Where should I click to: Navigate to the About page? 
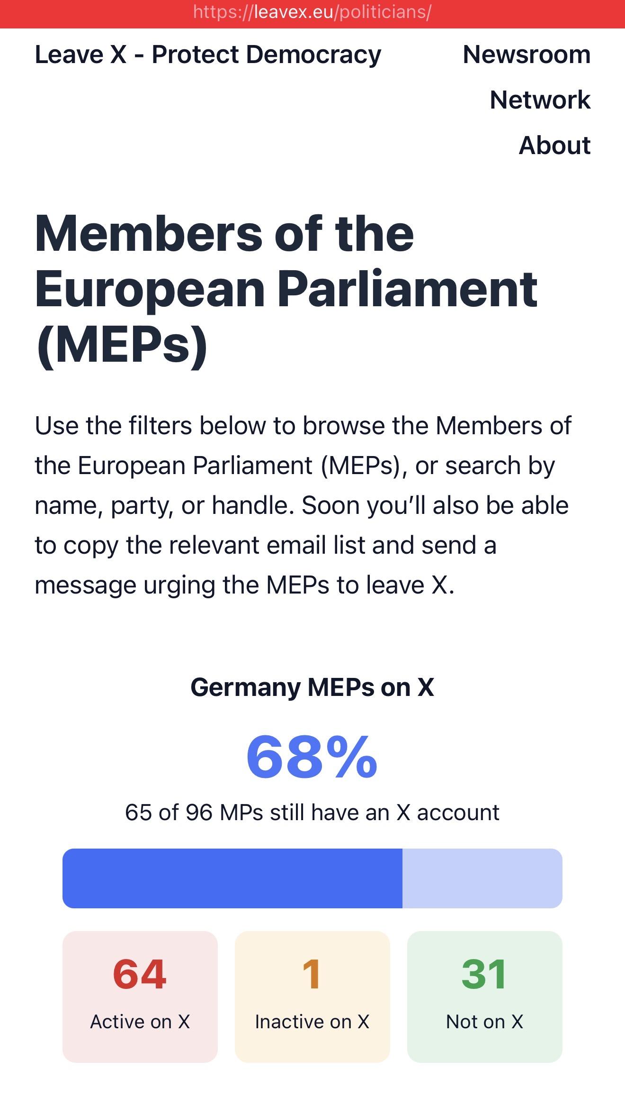tap(554, 145)
